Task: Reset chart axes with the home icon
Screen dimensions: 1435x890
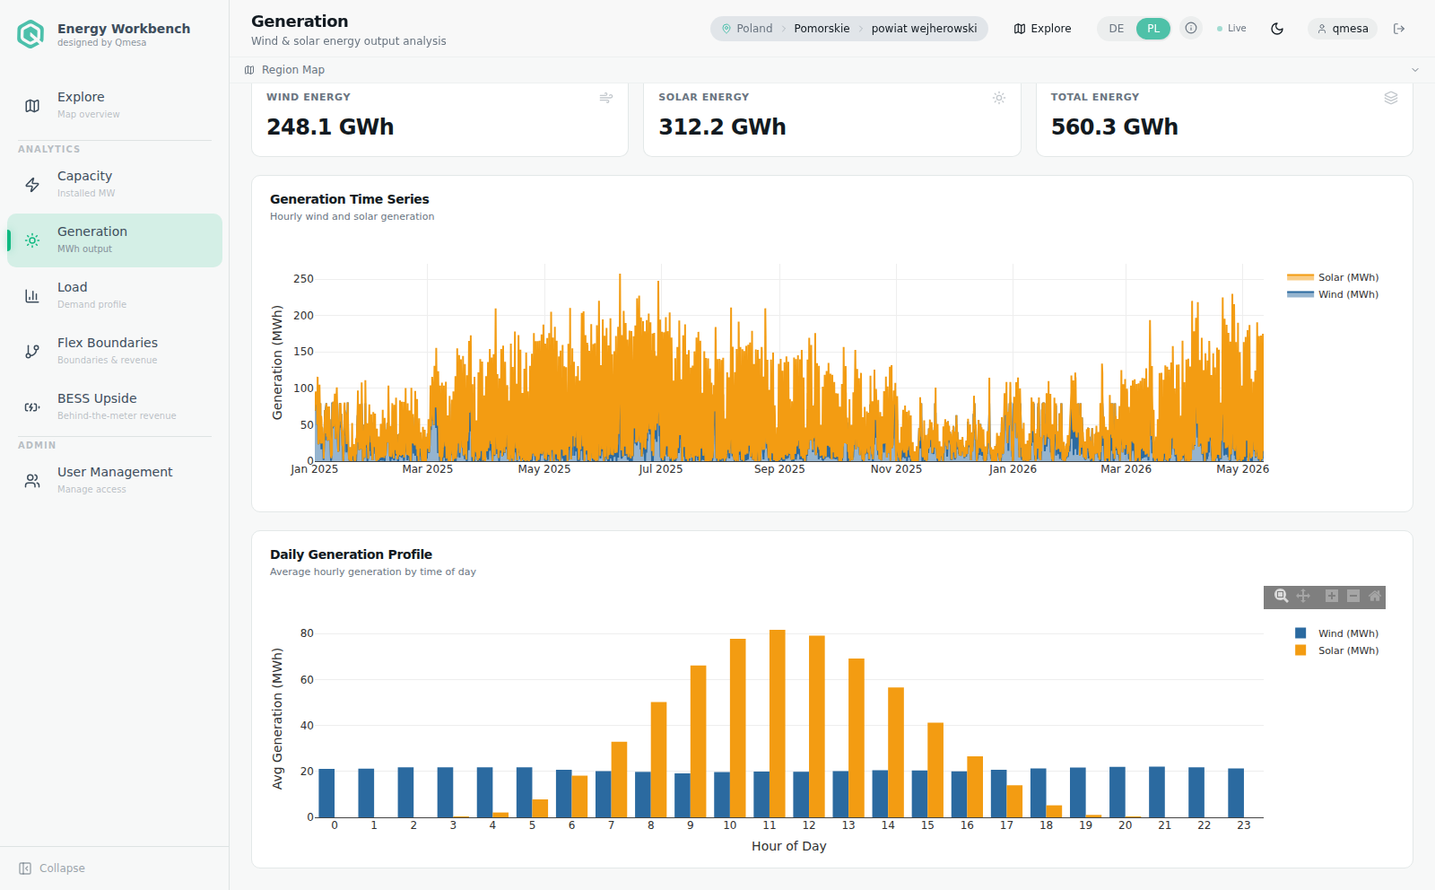Action: tap(1375, 597)
